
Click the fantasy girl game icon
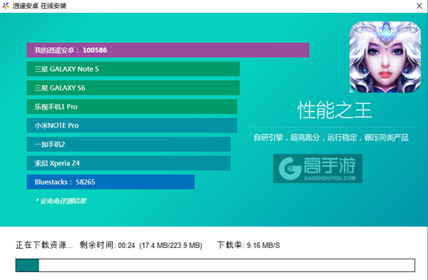click(385, 57)
